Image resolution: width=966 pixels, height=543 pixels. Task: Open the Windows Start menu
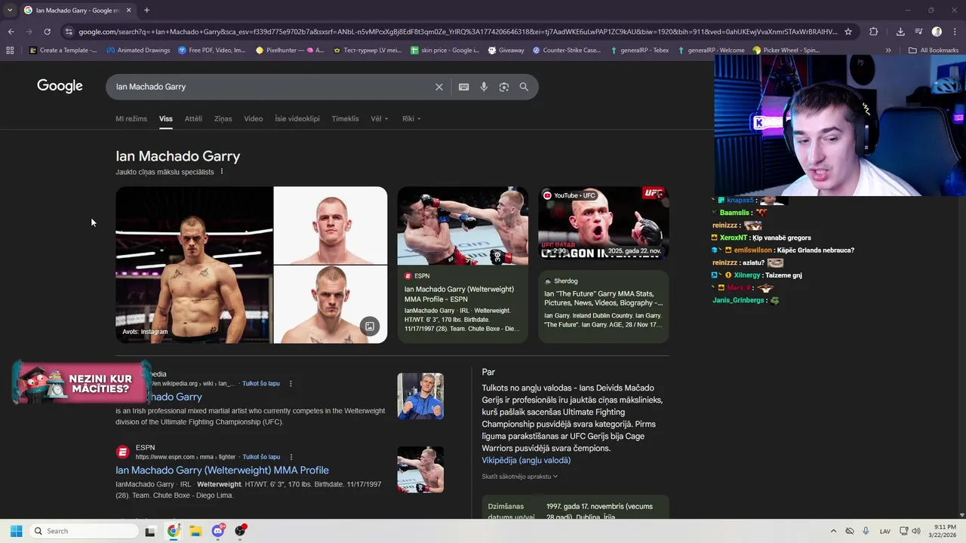[x=16, y=531]
